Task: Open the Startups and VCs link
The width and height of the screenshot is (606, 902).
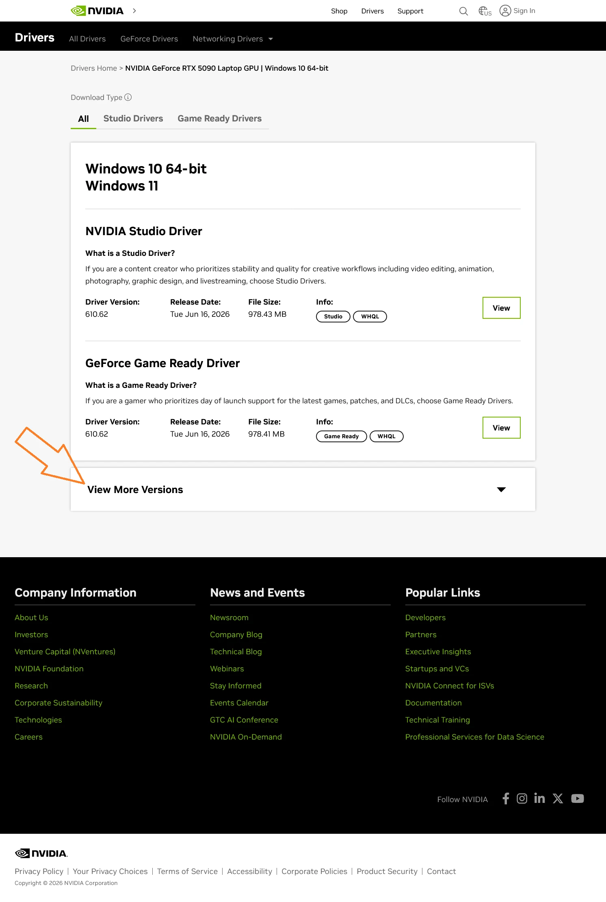Action: coord(437,668)
